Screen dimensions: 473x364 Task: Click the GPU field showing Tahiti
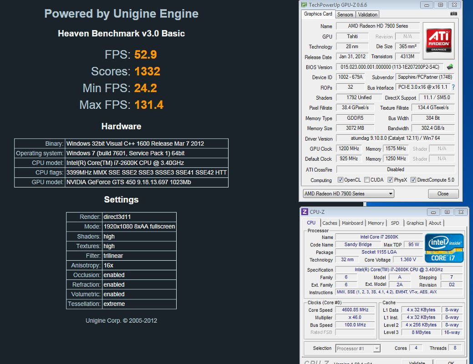[352, 36]
